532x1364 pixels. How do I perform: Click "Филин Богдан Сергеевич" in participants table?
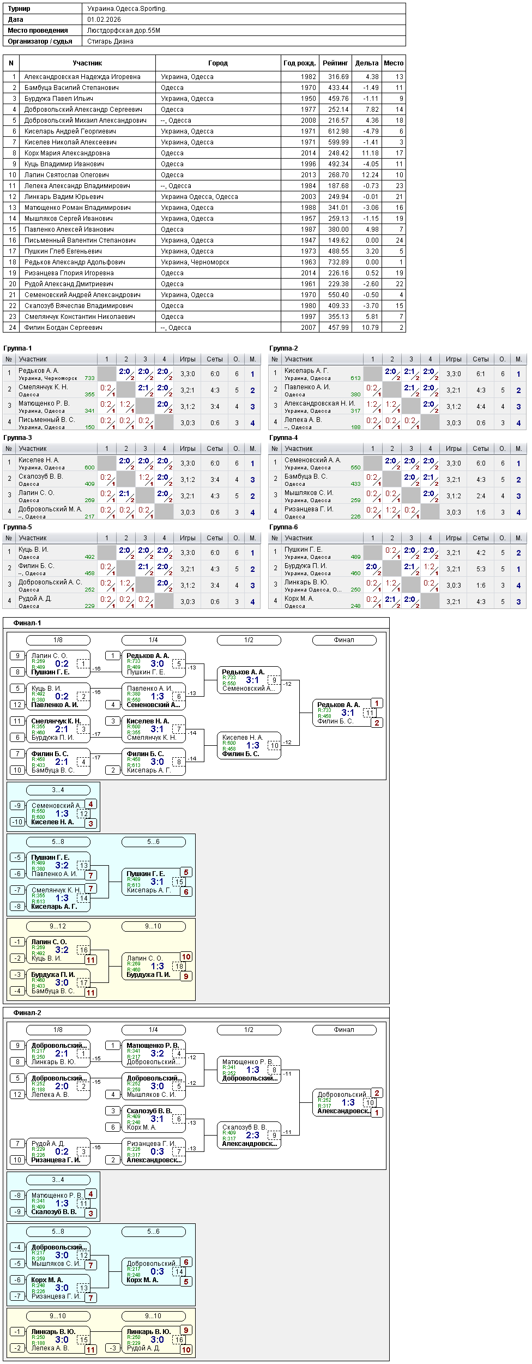[63, 328]
